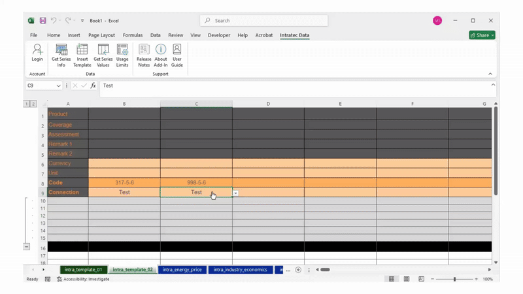Click the Login icon in Account group
Image resolution: width=523 pixels, height=294 pixels.
(x=37, y=54)
